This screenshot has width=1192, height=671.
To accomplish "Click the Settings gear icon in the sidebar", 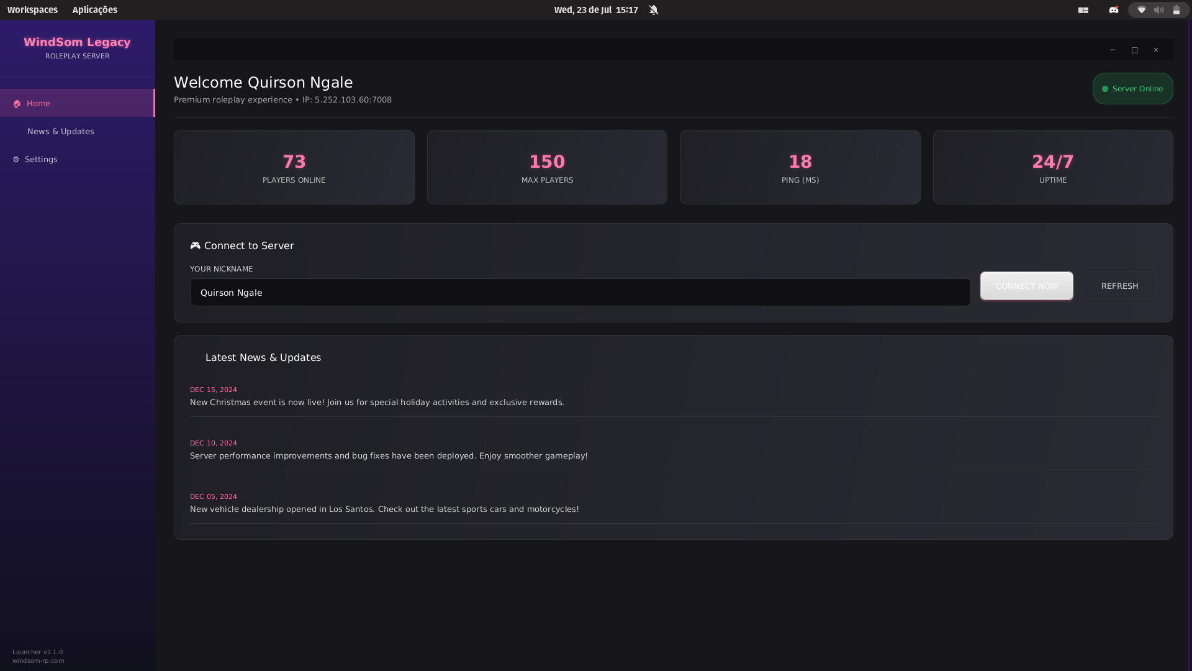I will [x=16, y=160].
